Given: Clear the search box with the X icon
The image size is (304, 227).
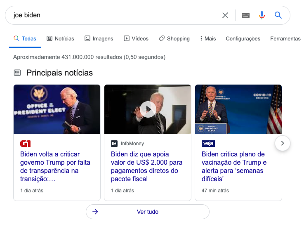Looking at the screenshot, I should pos(225,15).
